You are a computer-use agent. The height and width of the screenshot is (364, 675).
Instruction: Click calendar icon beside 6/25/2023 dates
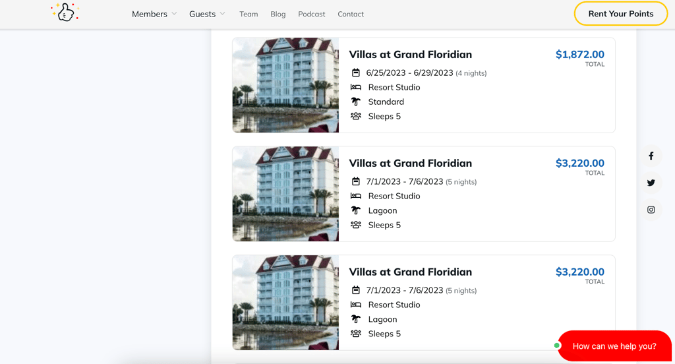[x=355, y=73]
